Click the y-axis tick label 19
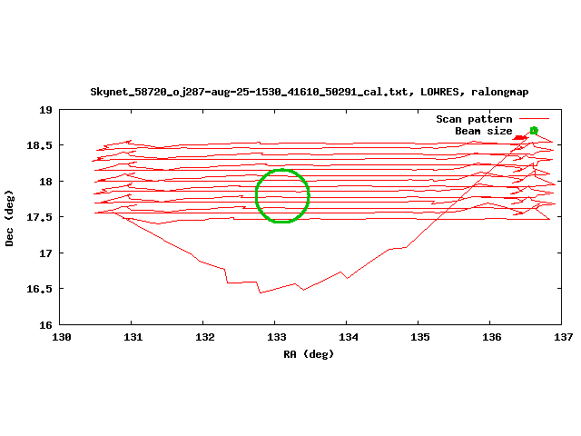This screenshot has height=436, width=581. point(46,110)
